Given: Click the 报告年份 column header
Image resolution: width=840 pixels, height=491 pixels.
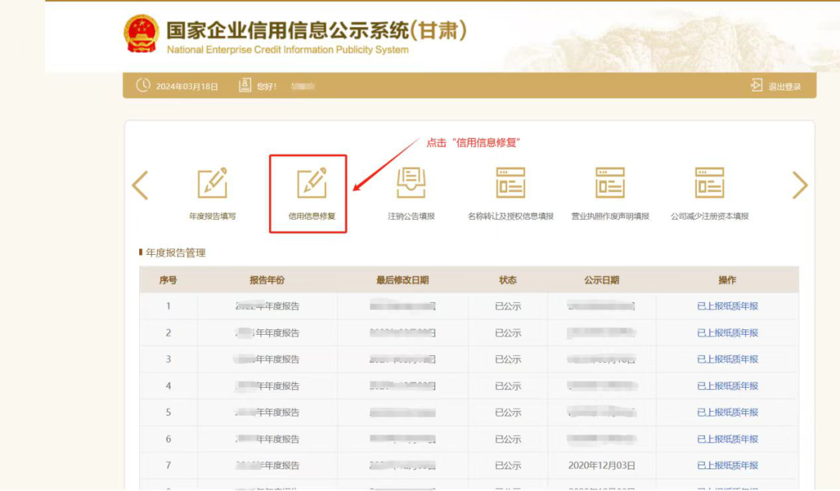Looking at the screenshot, I should [267, 280].
